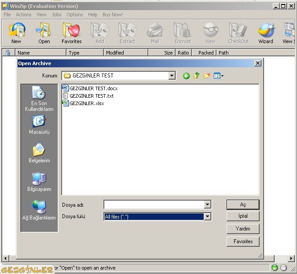Screen dimensions: 297x274
Task: Expand the Dosya adı dropdown arrow
Action: [207, 205]
